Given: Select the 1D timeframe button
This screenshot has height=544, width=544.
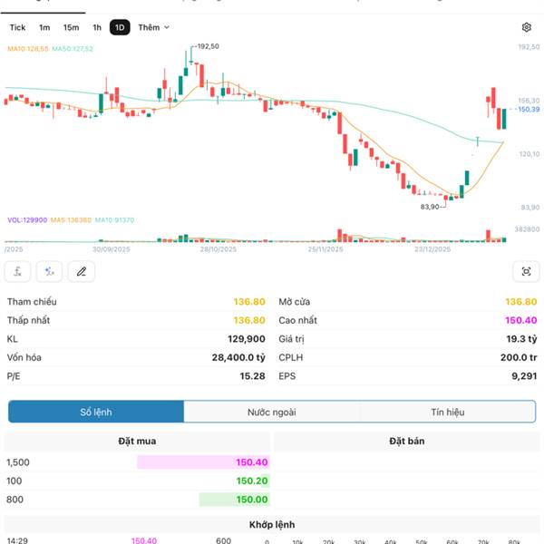Looking at the screenshot, I should pos(120,28).
